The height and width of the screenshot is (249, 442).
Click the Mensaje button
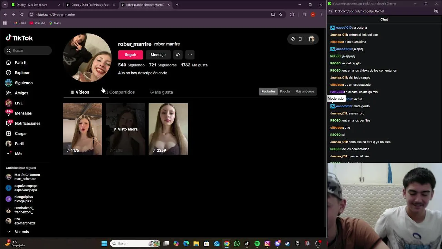(x=158, y=55)
